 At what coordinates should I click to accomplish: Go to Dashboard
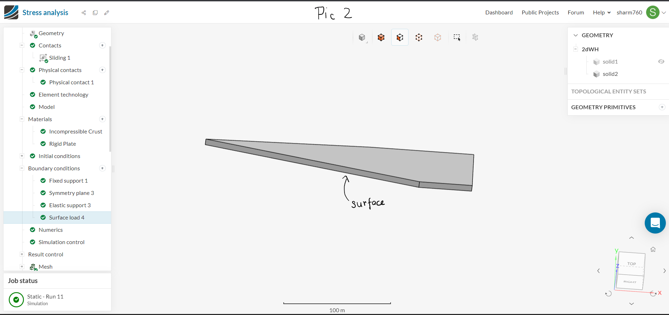[499, 13]
